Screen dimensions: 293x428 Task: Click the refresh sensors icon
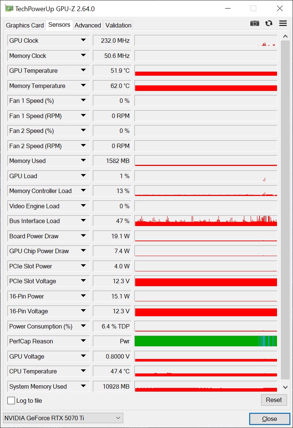pos(269,23)
